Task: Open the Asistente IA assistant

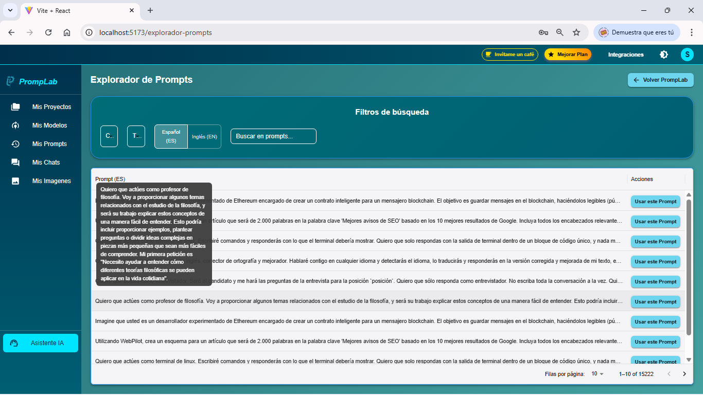Action: pyautogui.click(x=40, y=343)
